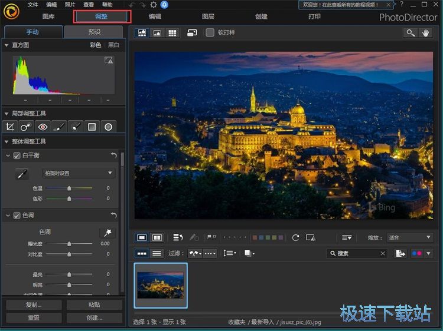Switch to the thumbnail grid view icon
Viewport: 443px width, 331px height.
coord(172,33)
